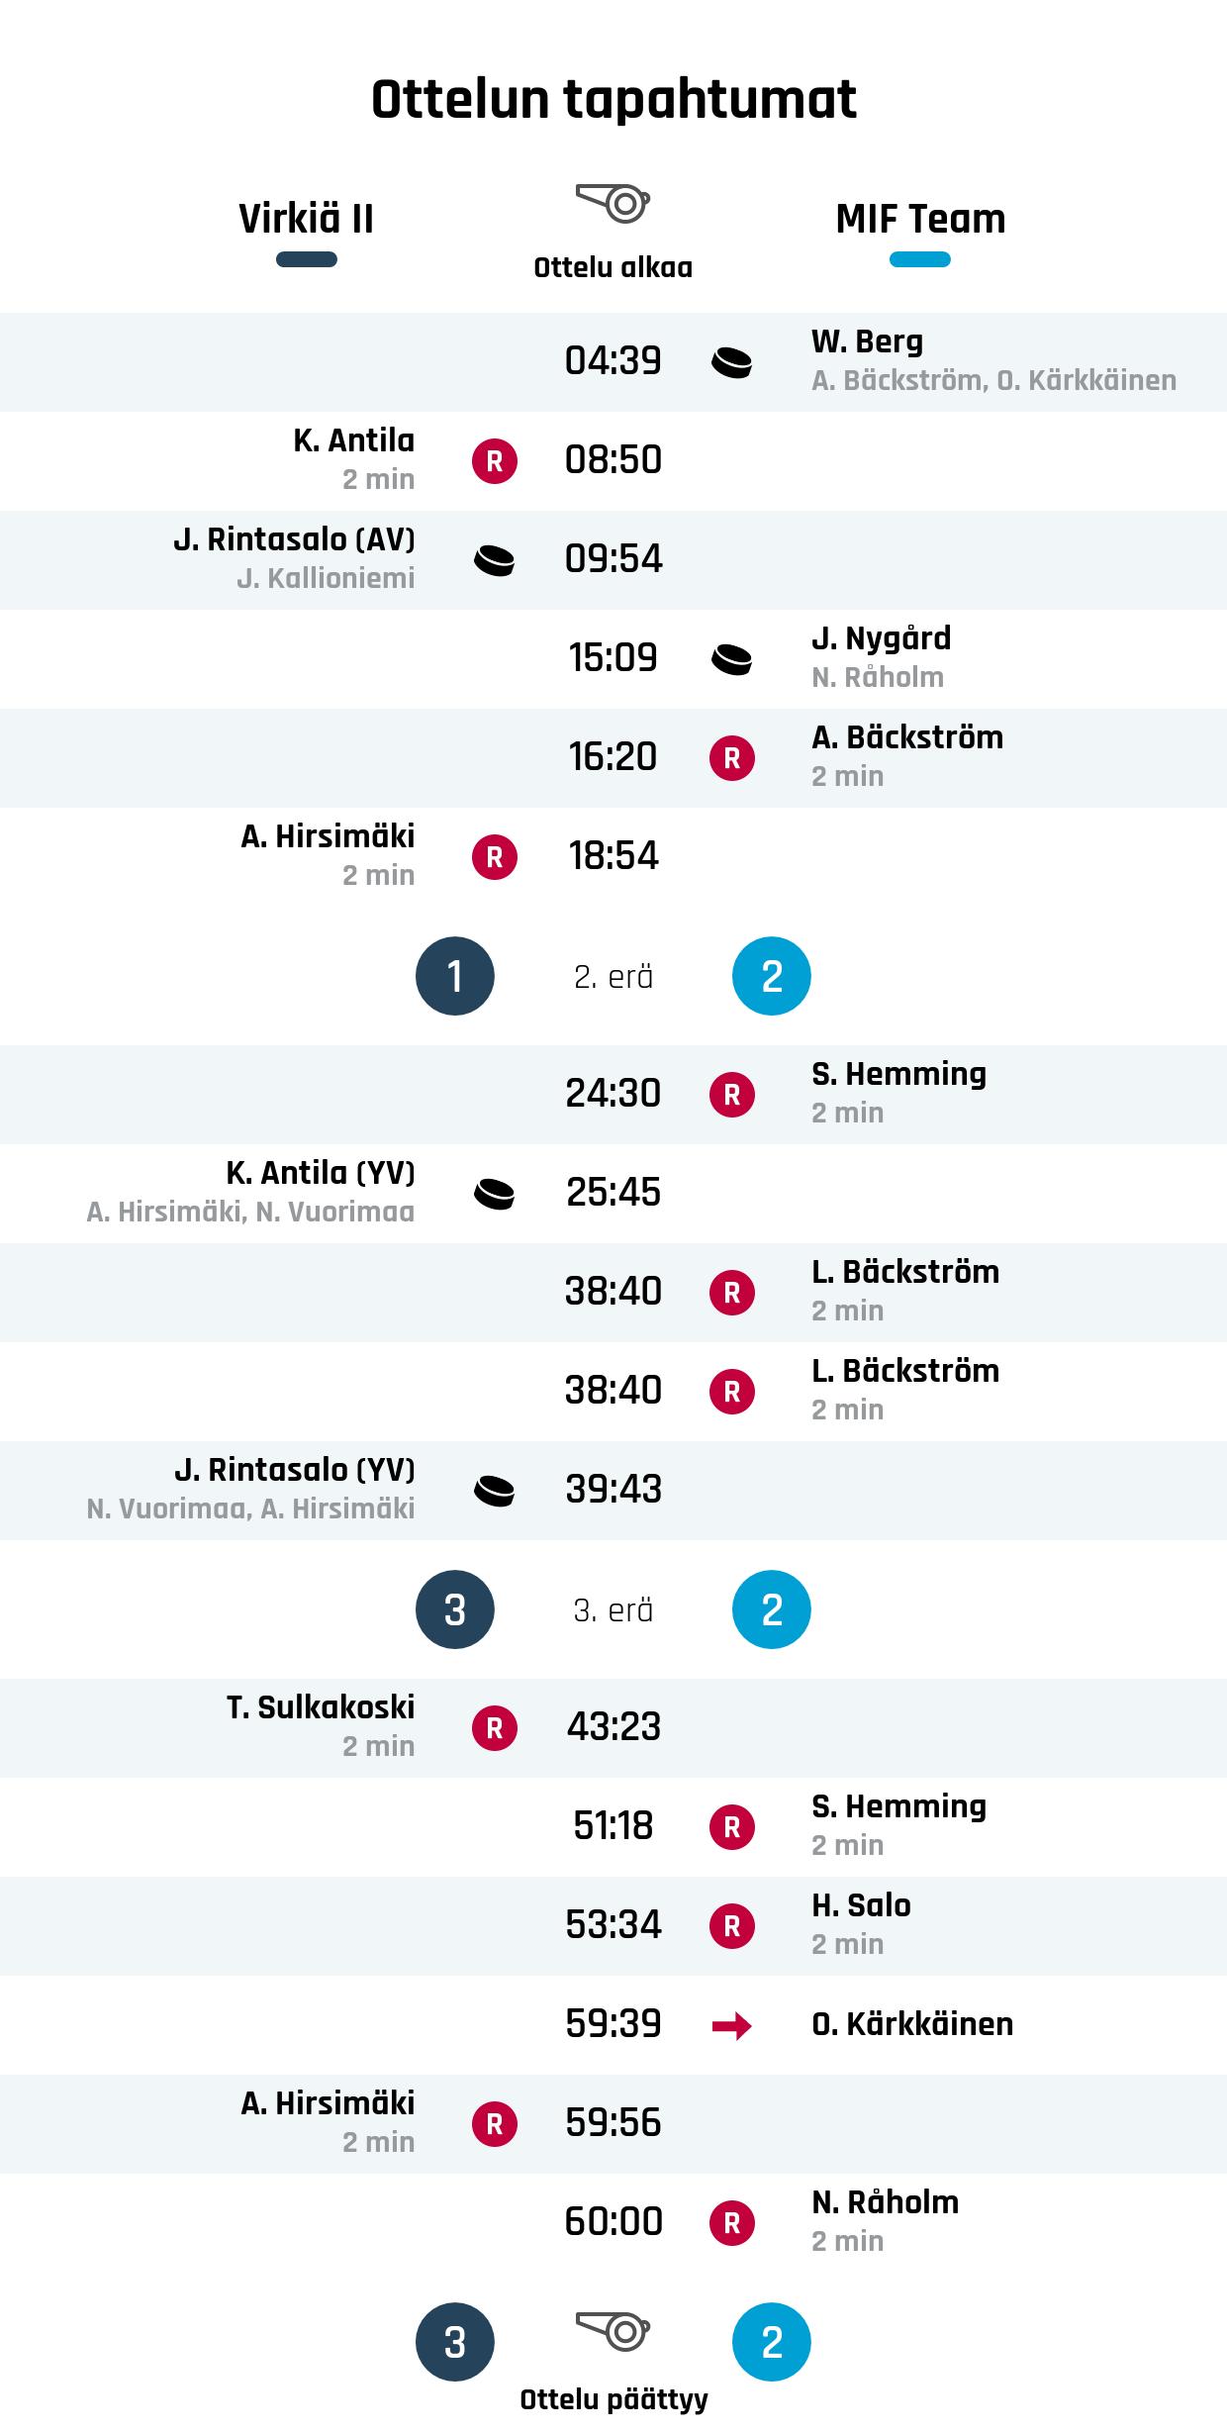Click the penalty icon beside A. Bäckström
This screenshot has width=1227, height=2433.
coord(731,758)
